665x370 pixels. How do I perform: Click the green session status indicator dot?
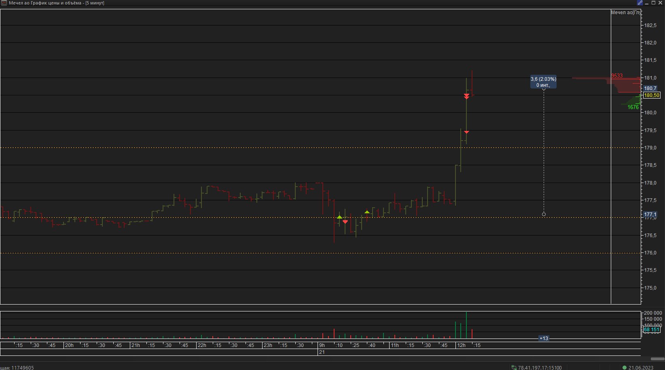pos(624,368)
